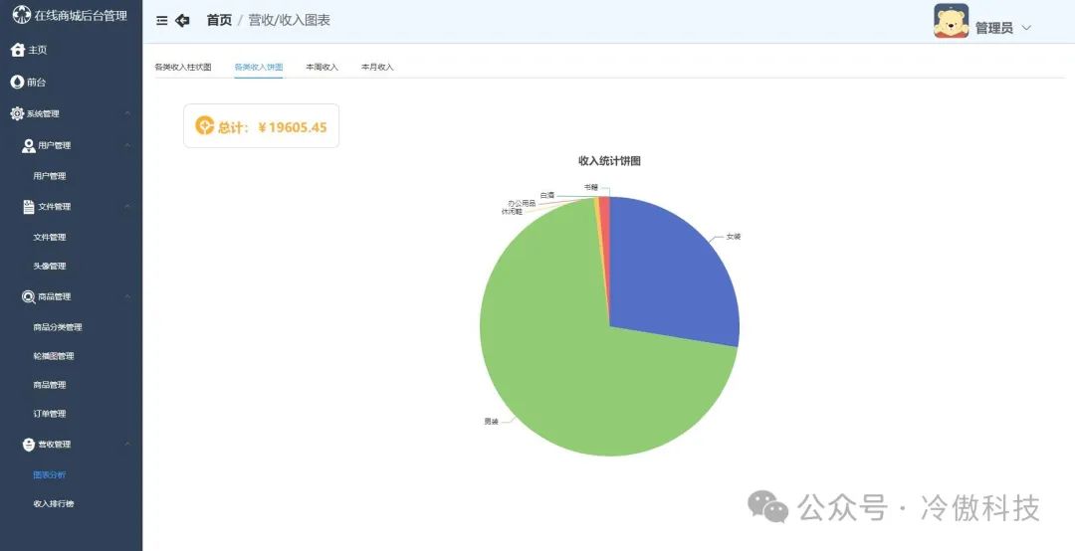1075x551 pixels.
Task: Collapse the 营收管理 group chevron
Action: pyautogui.click(x=127, y=445)
